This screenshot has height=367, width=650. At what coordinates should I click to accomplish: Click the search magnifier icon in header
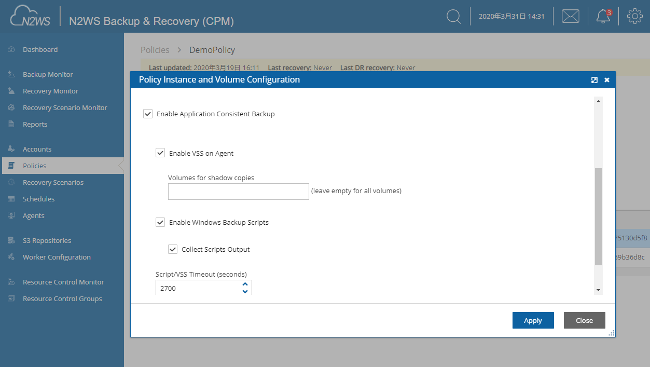pyautogui.click(x=453, y=17)
